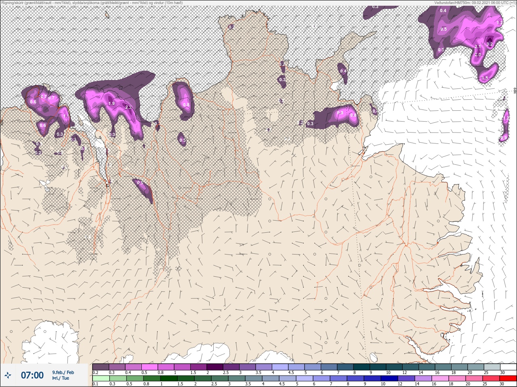This screenshot has height=387, width=517.
Task: Click the 3.2 precipitation value on the map
Action: tap(490, 44)
